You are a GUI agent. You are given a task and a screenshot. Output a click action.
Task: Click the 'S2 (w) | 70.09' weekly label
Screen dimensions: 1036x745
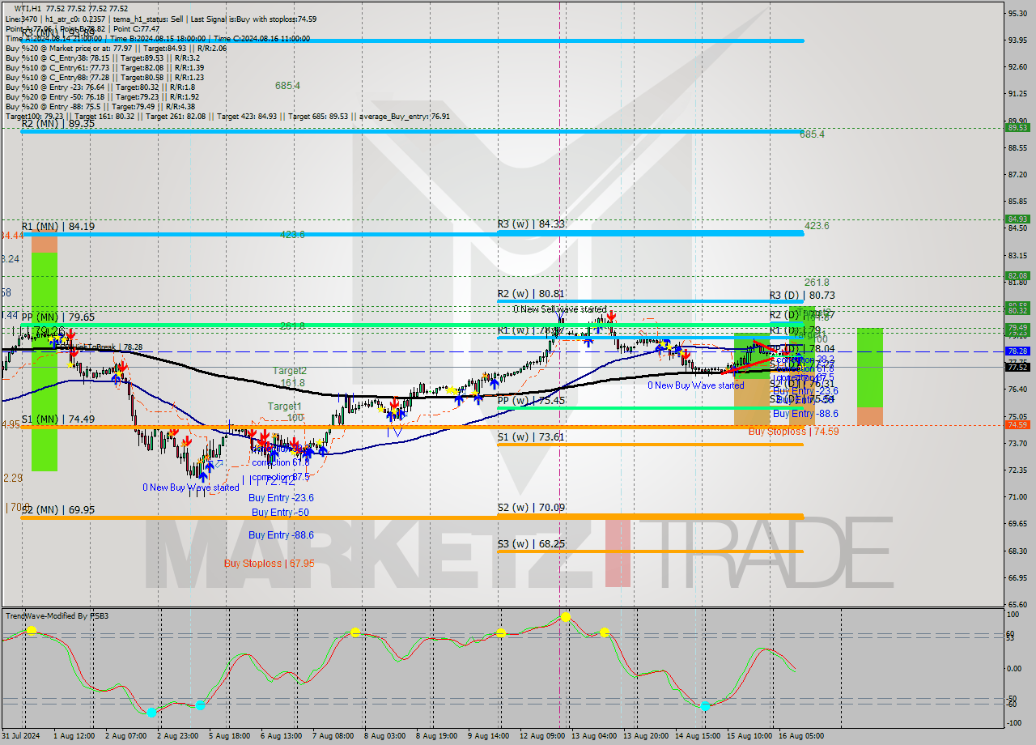click(531, 509)
